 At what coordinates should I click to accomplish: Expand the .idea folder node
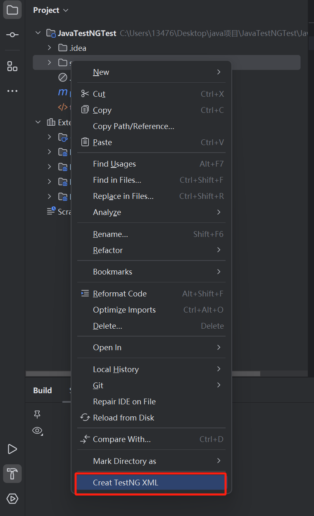tap(50, 48)
